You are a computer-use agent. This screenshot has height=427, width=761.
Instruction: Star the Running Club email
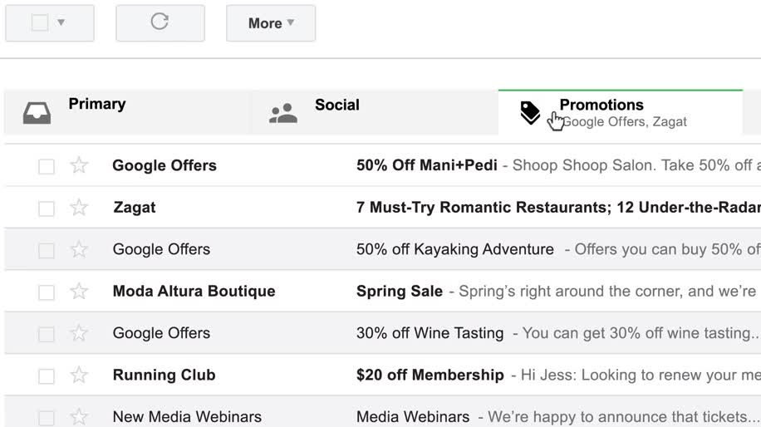tap(79, 375)
